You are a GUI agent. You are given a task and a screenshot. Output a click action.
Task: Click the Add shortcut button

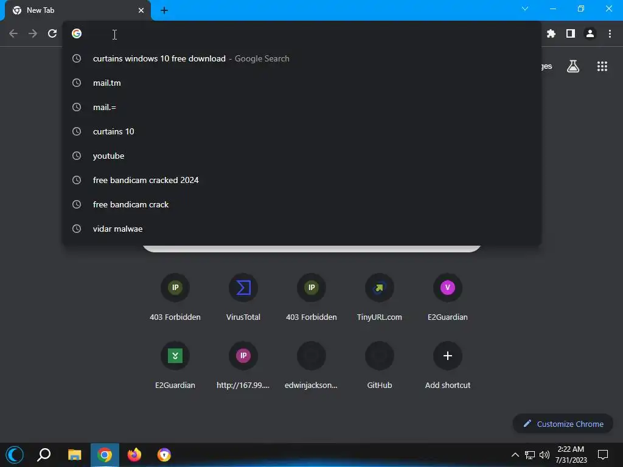click(x=448, y=365)
